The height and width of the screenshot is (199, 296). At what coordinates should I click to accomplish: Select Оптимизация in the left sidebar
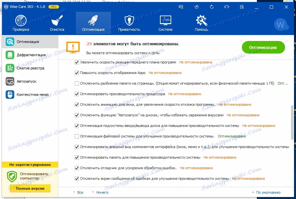[x=30, y=42]
